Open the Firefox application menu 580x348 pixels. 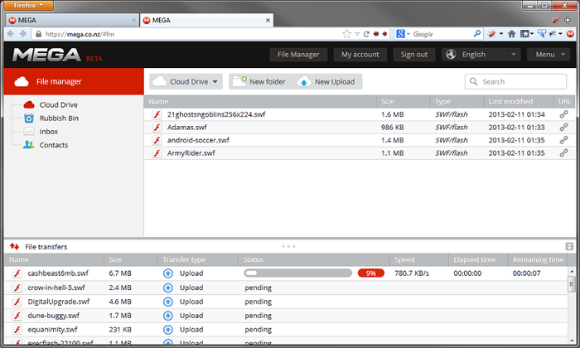28,5
